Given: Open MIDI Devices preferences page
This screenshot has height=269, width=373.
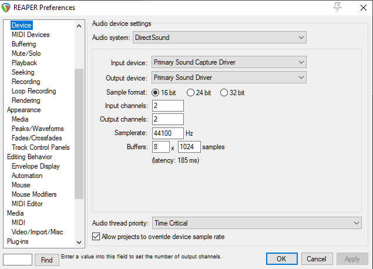Looking at the screenshot, I should coord(31,35).
